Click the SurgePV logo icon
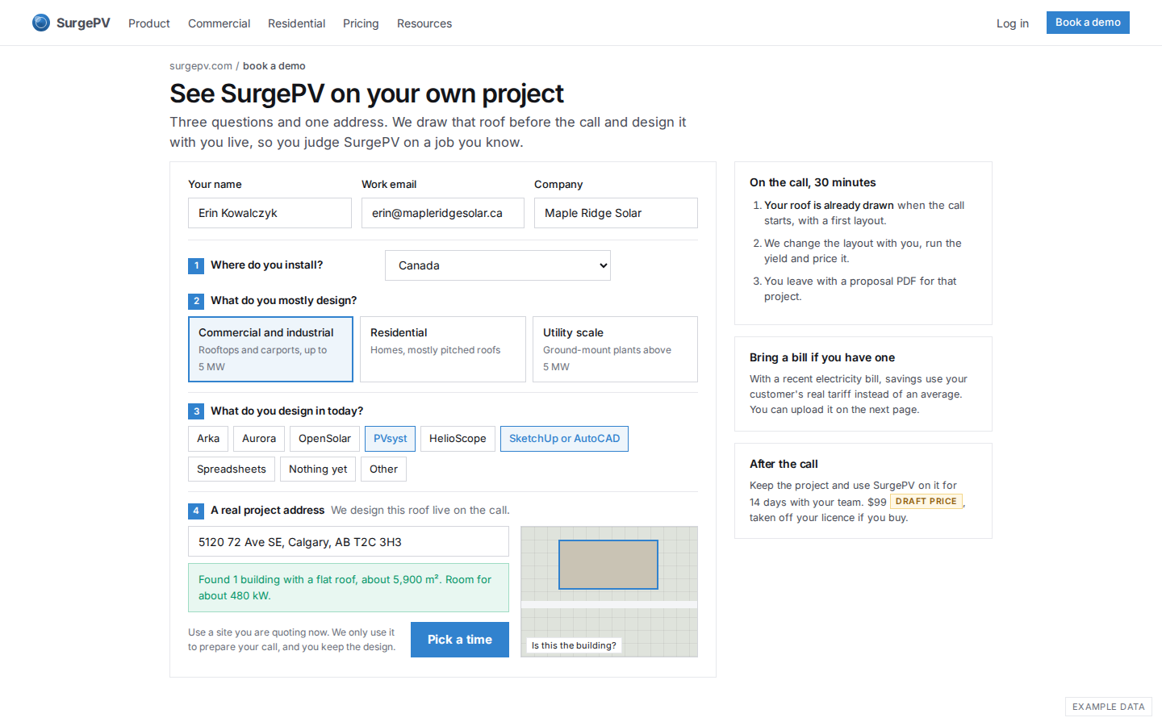 click(41, 23)
